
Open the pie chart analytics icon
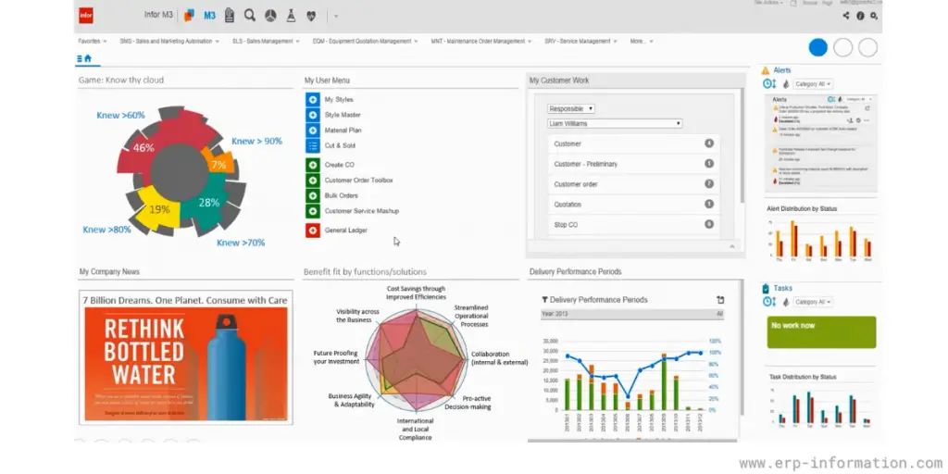(x=270, y=16)
